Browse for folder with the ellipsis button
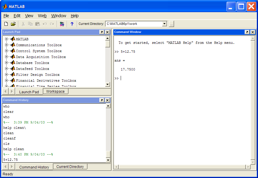Viewport: 258px width, 178px height. pyautogui.click(x=171, y=24)
